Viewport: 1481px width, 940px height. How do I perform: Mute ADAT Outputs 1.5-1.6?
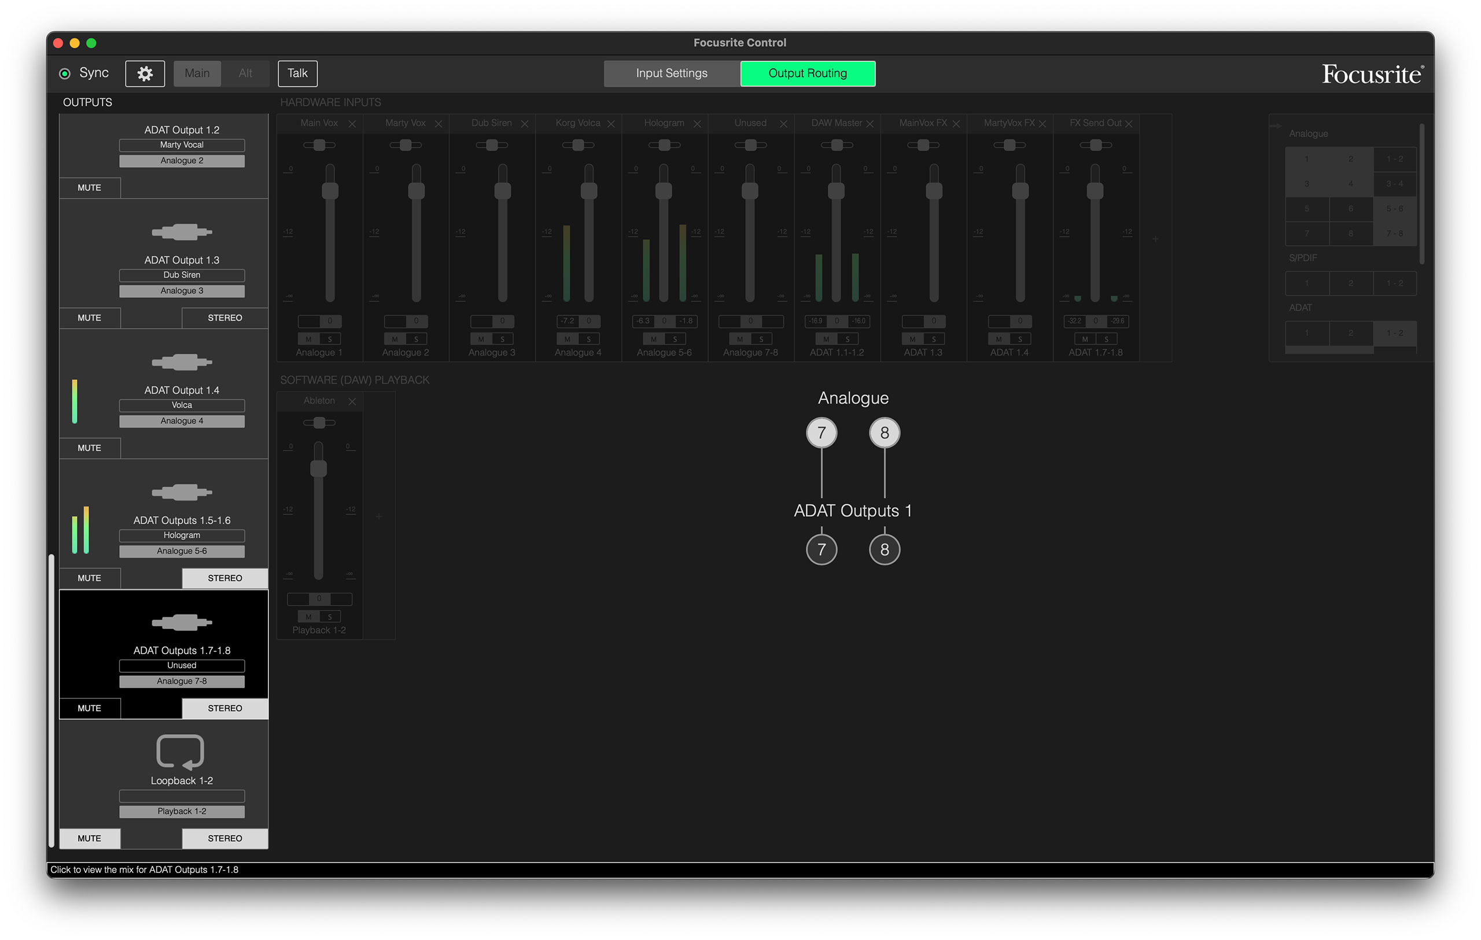(x=90, y=579)
